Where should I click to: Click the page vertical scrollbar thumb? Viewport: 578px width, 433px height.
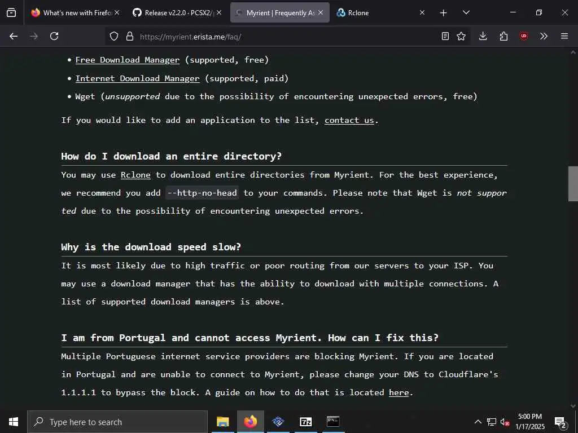click(x=573, y=184)
